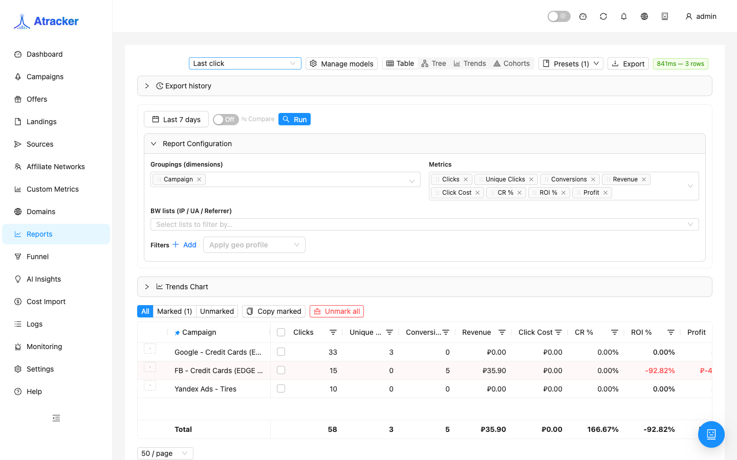Open Campaigns in the sidebar
The height and width of the screenshot is (460, 737).
pos(56,77)
